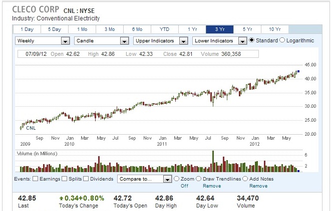Switch to the 10 Yr range
The height and width of the screenshot is (211, 331).
tap(275, 29)
